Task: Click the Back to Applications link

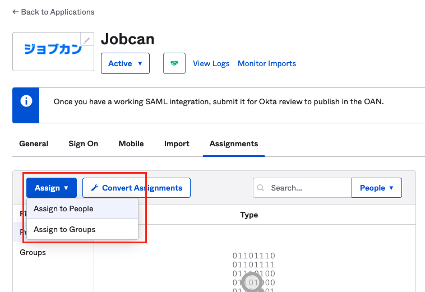Action: [53, 12]
